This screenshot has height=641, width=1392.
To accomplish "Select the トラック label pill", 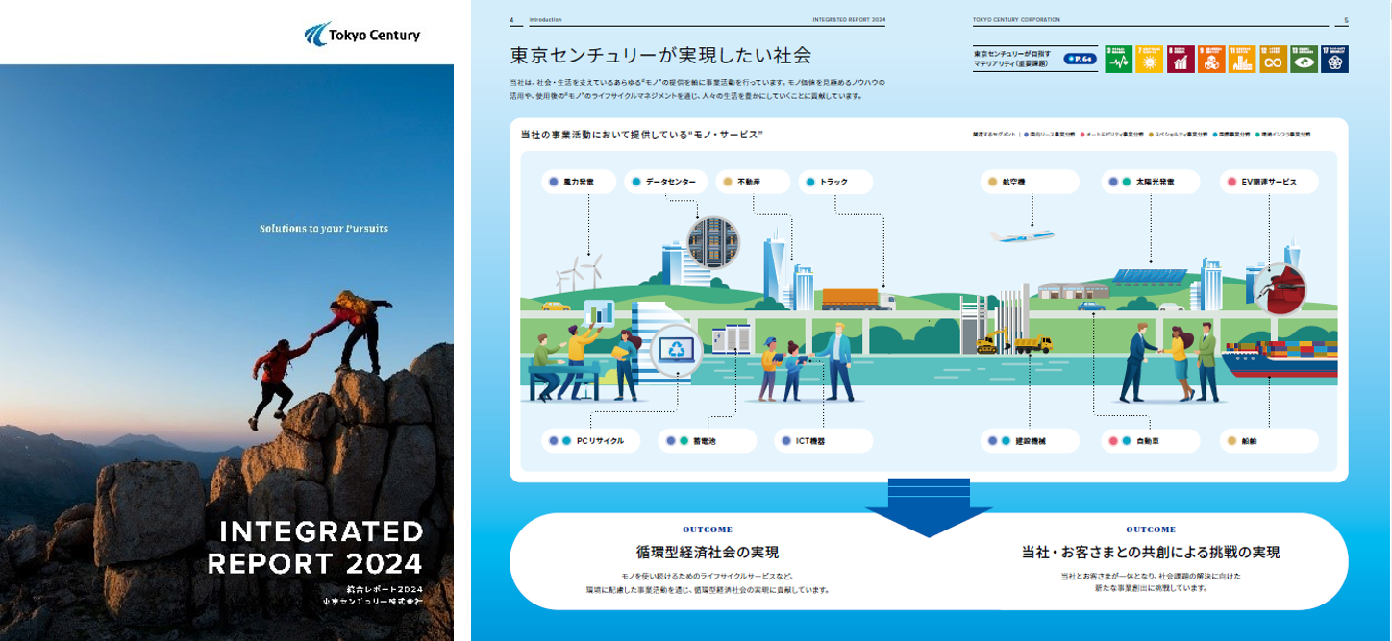I will (835, 181).
